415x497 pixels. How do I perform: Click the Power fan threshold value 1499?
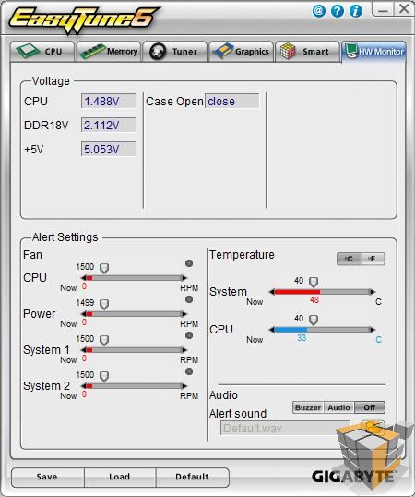tap(85, 303)
